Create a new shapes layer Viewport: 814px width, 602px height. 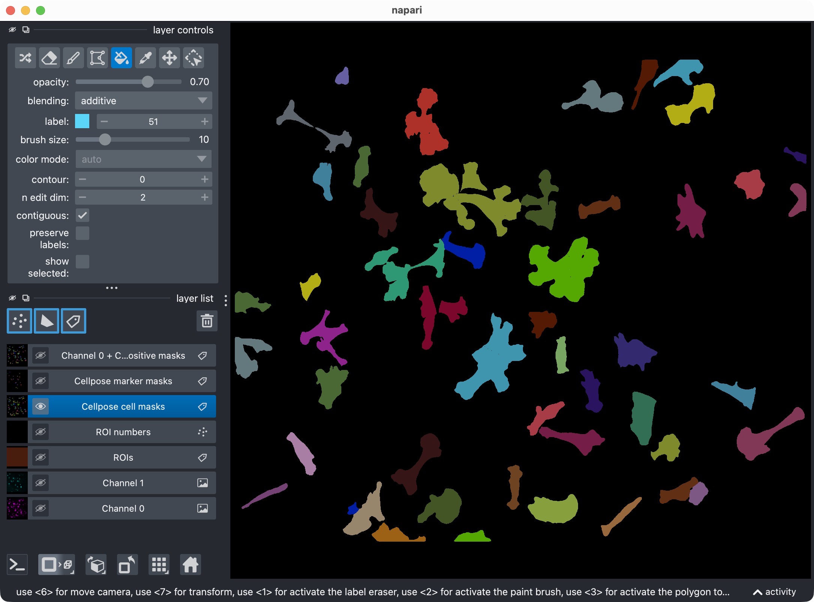47,321
